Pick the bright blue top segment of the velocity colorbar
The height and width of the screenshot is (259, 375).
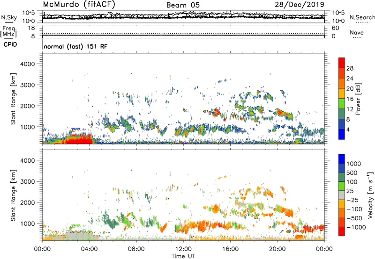click(x=342, y=159)
